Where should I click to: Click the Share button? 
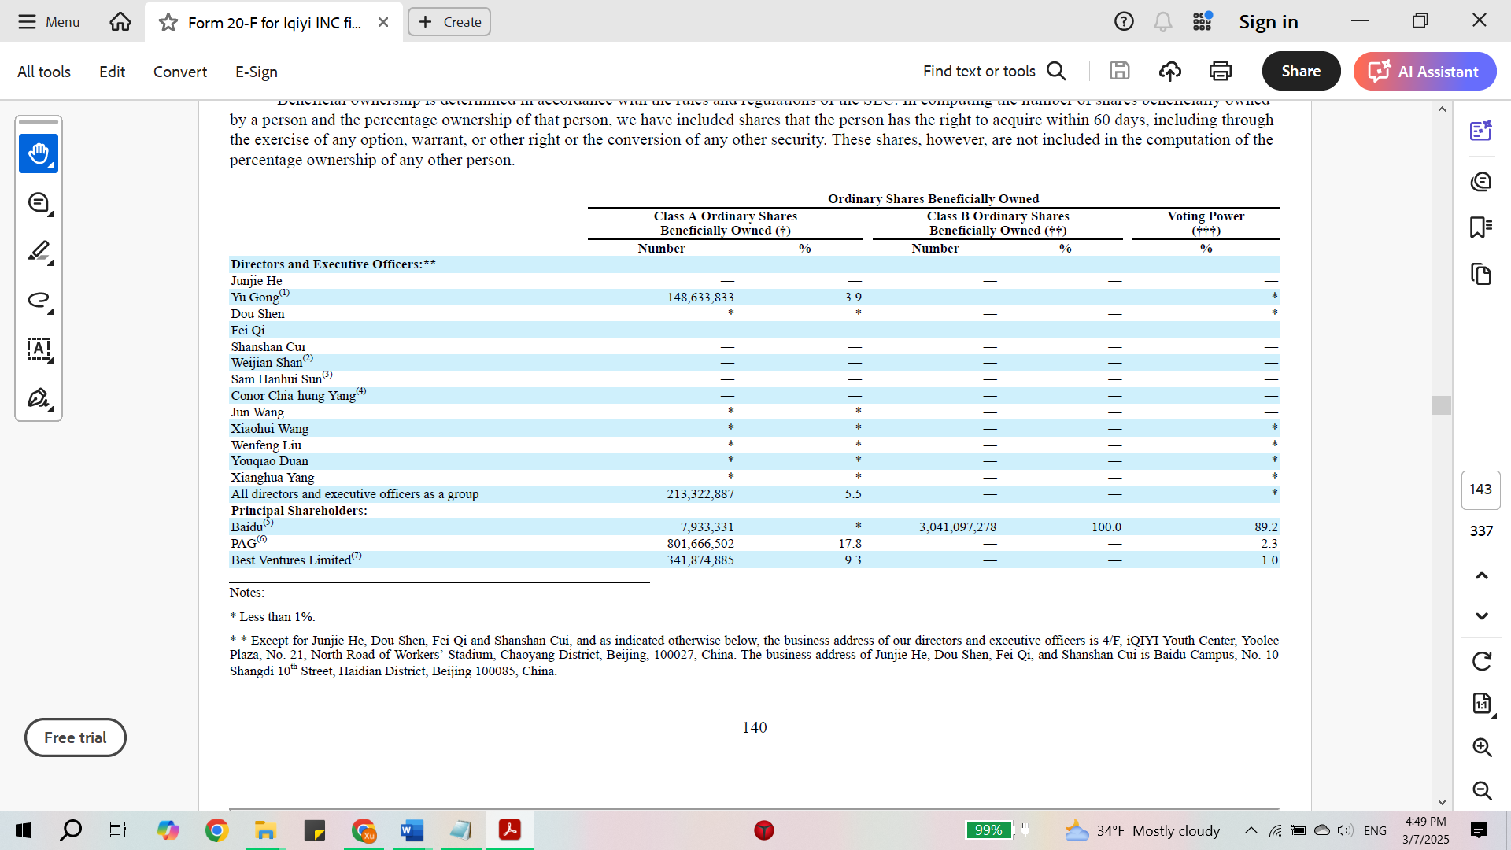pos(1301,71)
